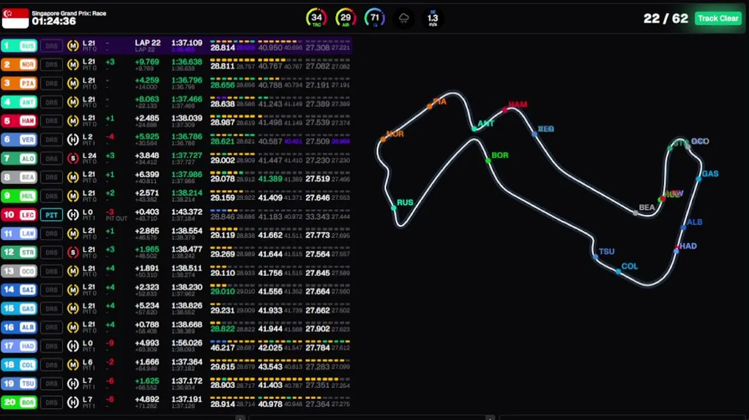
Task: Click the medium tyre icon in NOR row
Action: (73, 65)
